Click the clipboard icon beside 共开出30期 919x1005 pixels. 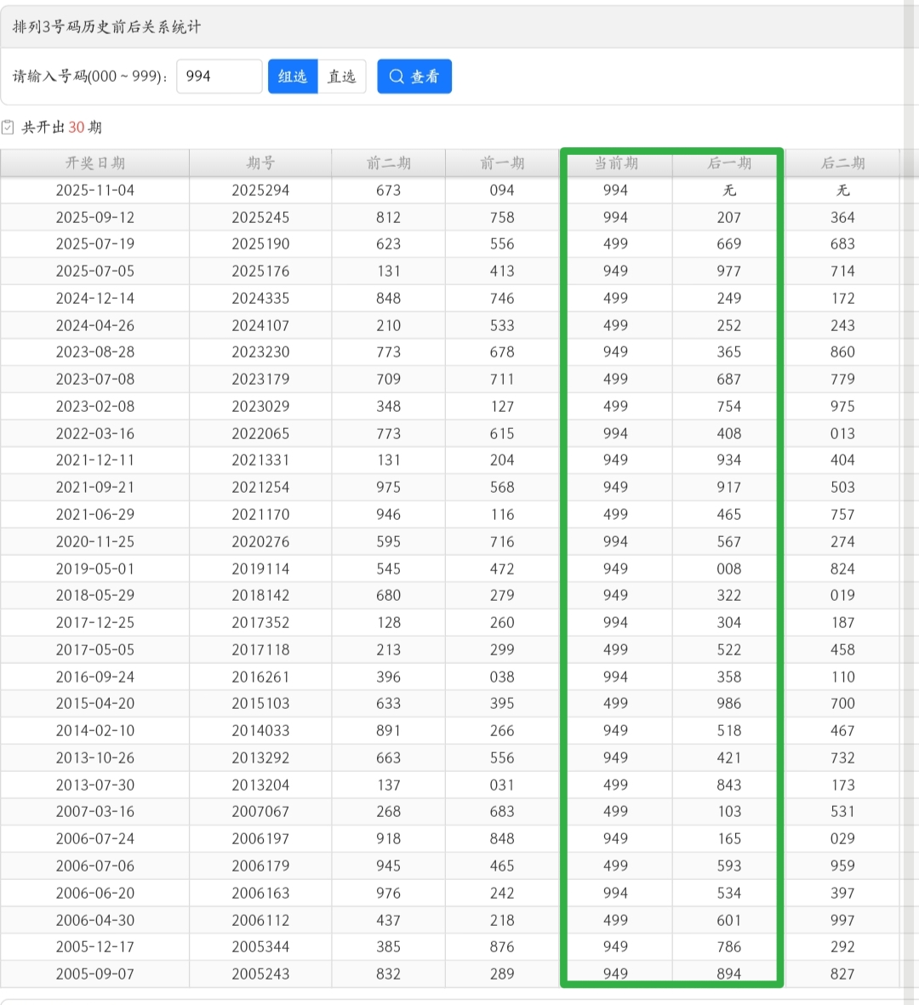tap(9, 126)
